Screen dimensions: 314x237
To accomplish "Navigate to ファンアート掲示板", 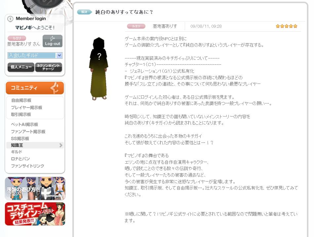I will click(28, 132).
